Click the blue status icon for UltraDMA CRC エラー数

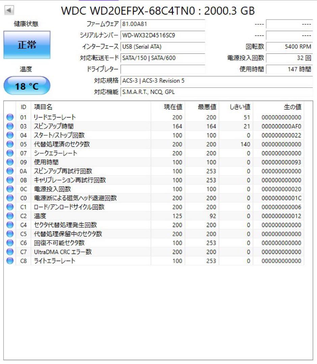9,252
